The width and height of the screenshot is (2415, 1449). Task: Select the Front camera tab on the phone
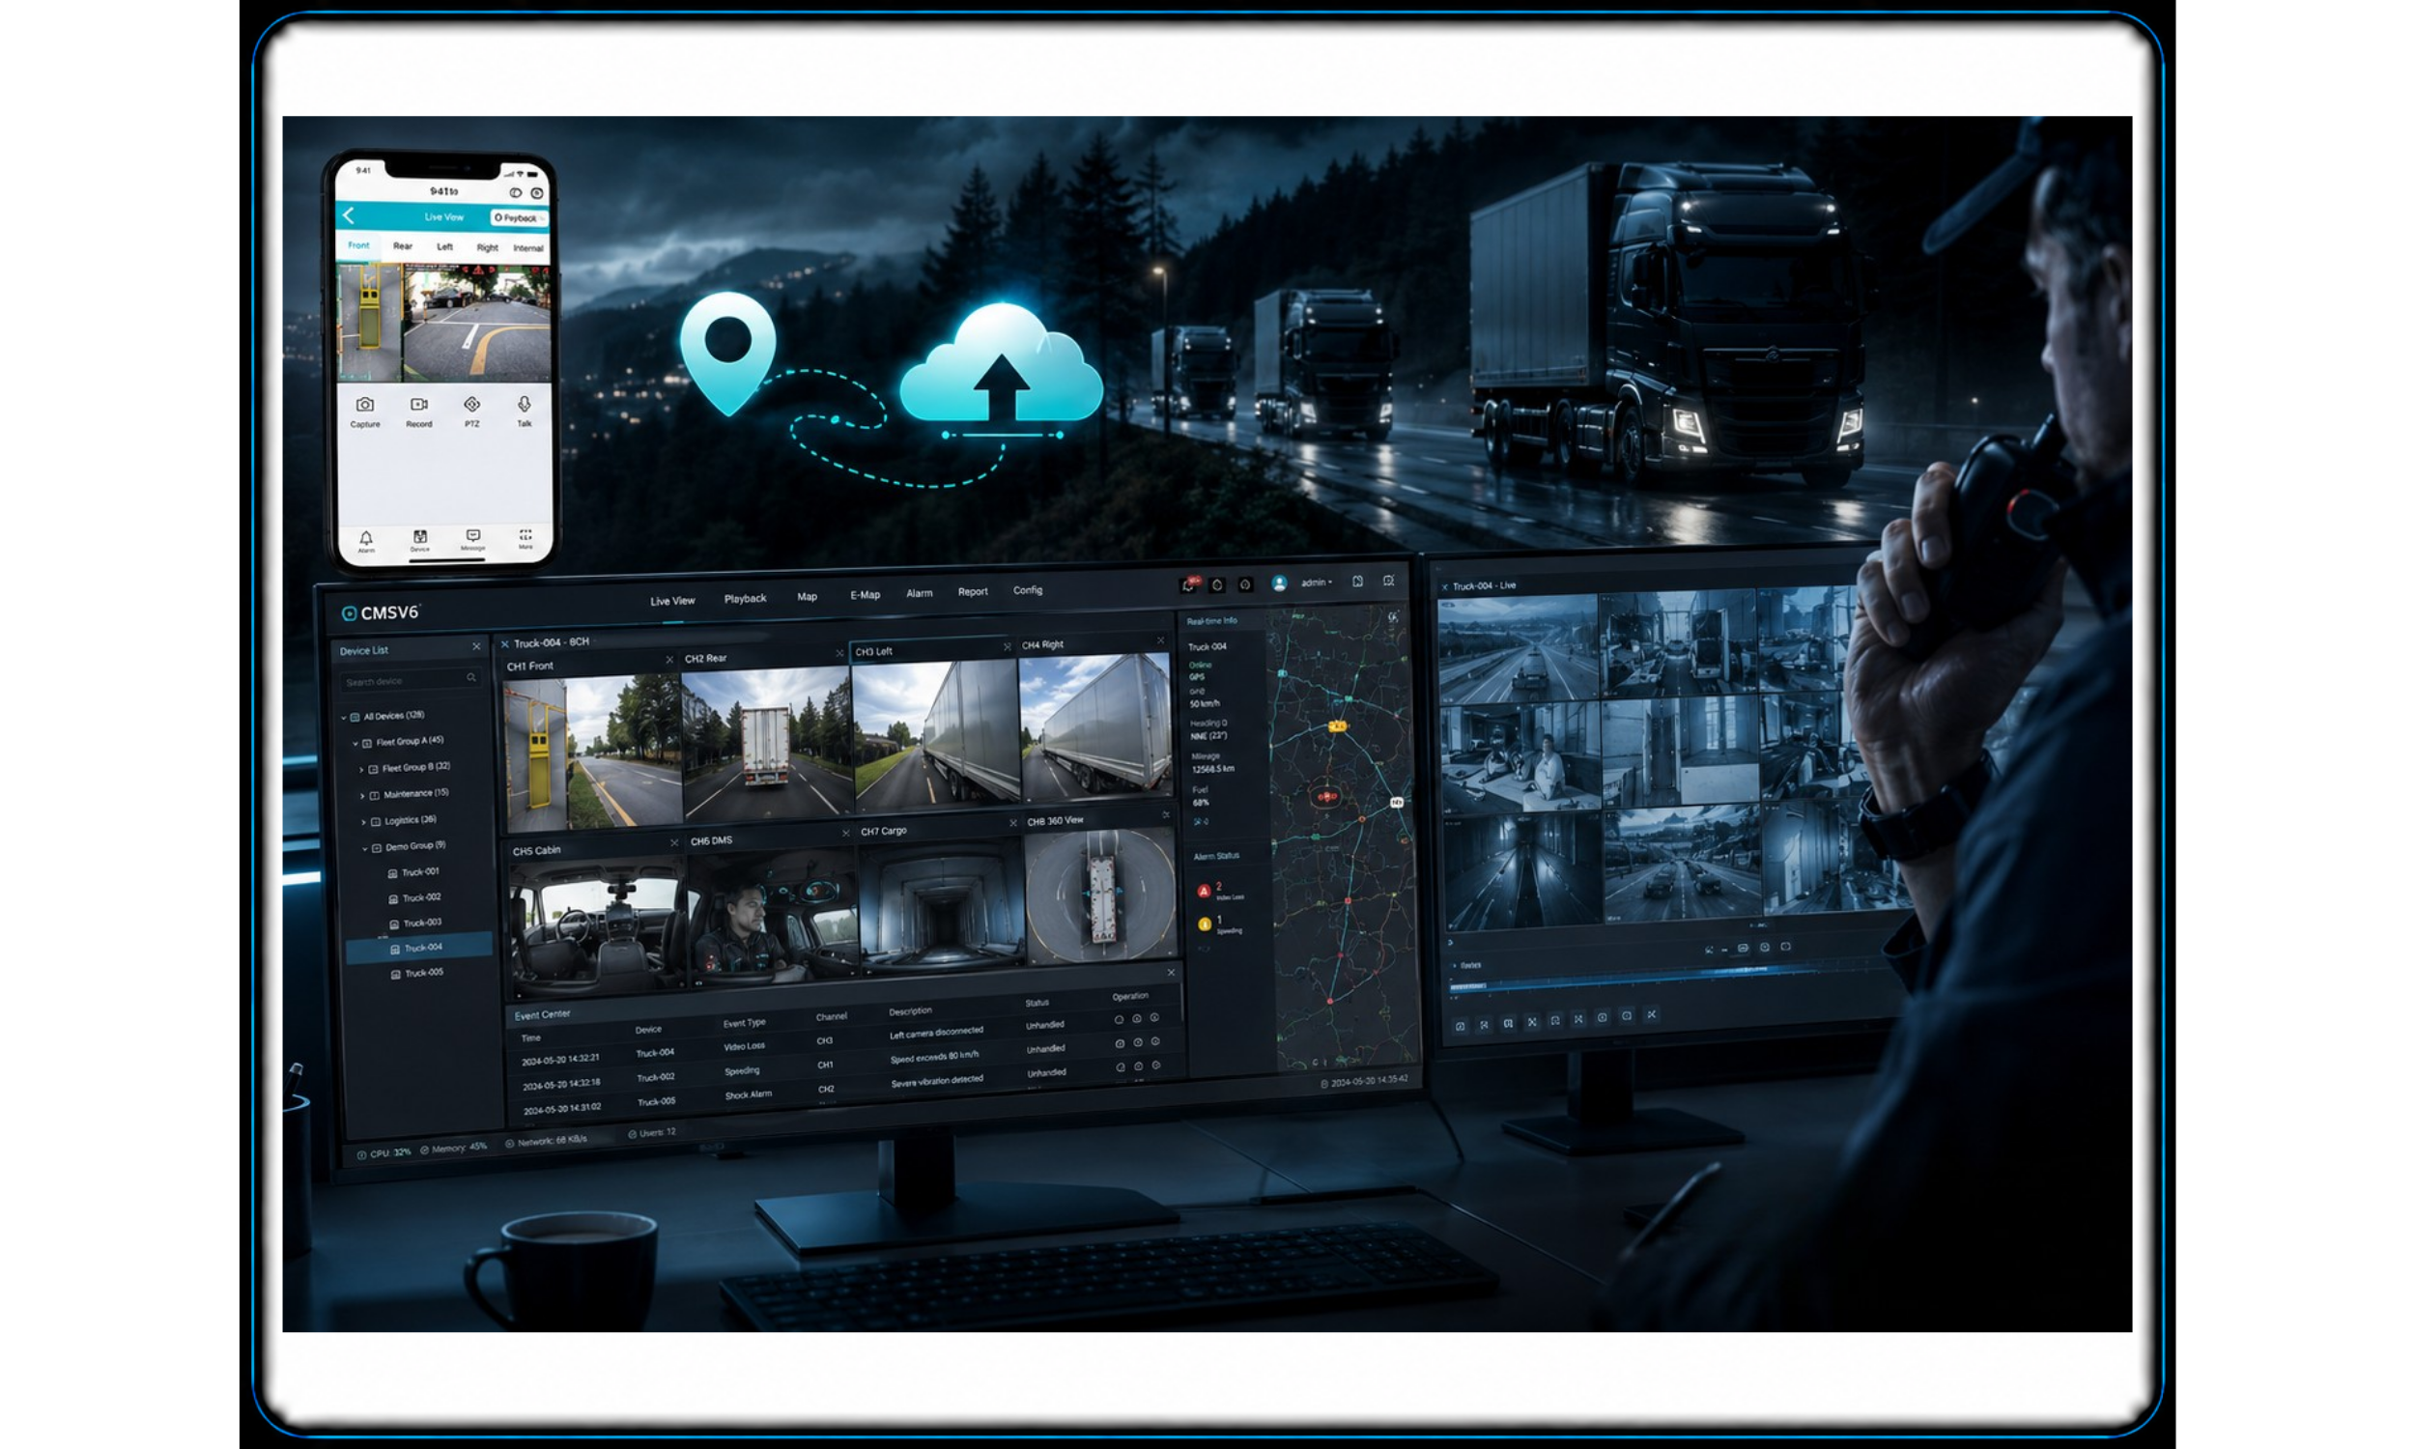point(358,245)
